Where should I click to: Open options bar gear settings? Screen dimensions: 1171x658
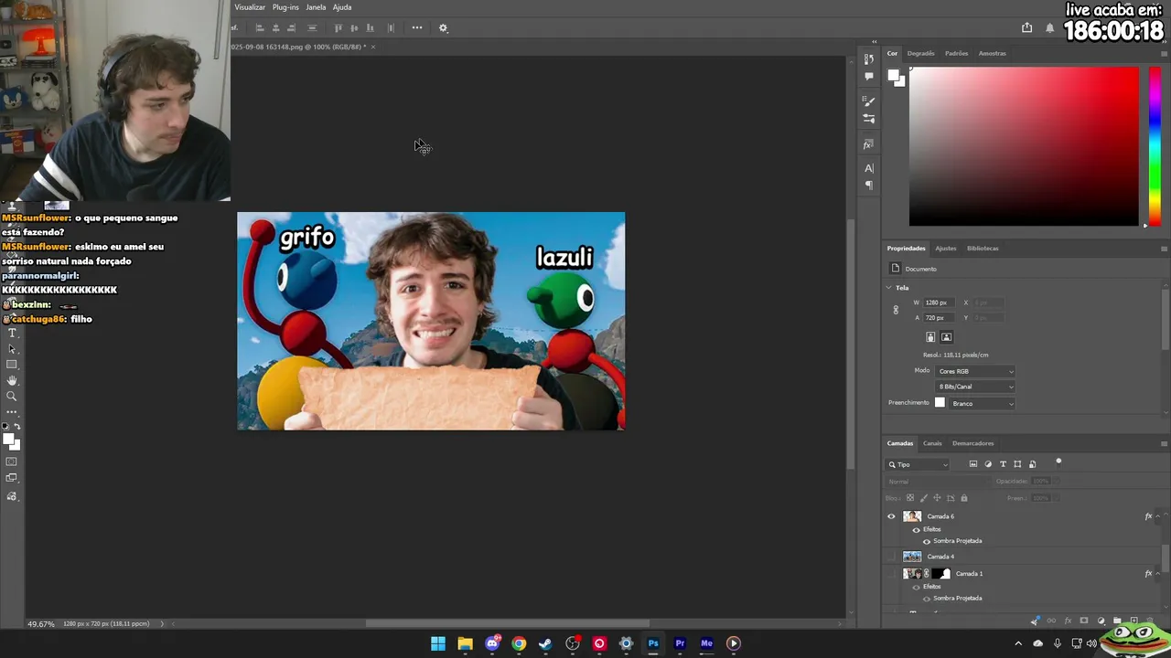click(444, 28)
